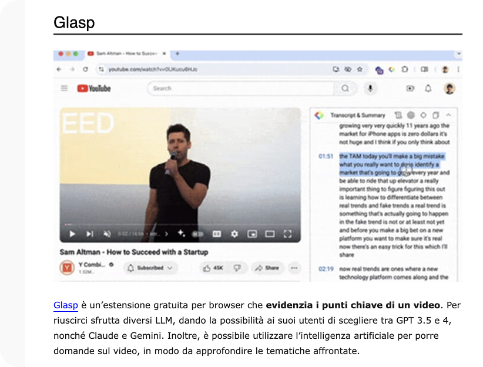Image resolution: width=483 pixels, height=367 pixels.
Task: Click the 'Sam Altman - How to Succeed' video title
Action: pyautogui.click(x=134, y=252)
